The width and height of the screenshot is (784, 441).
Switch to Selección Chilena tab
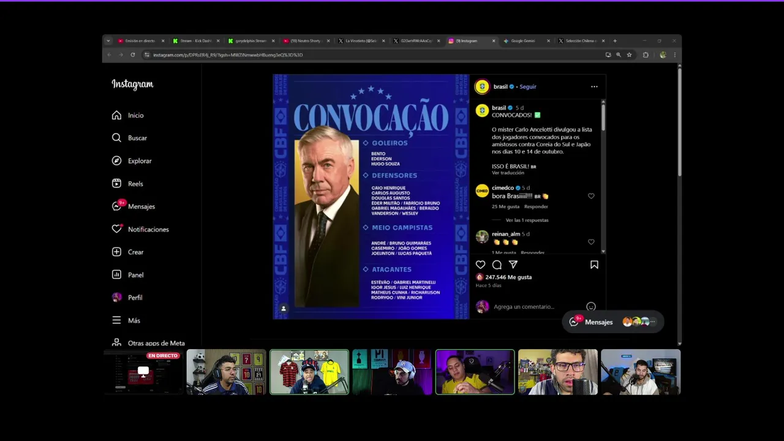point(581,41)
